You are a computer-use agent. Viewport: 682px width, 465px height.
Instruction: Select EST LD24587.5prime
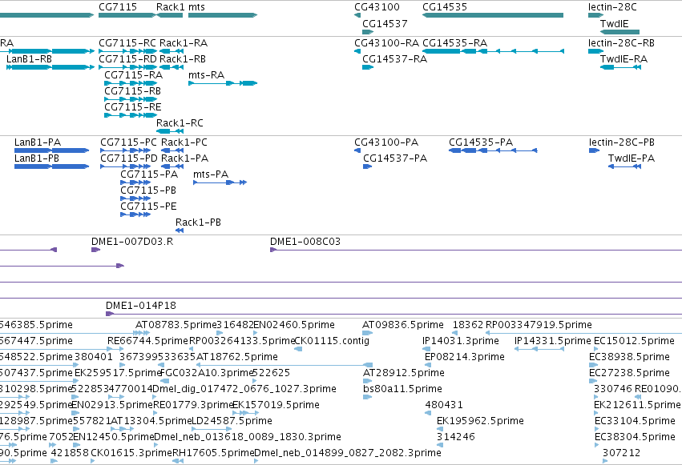(232, 421)
